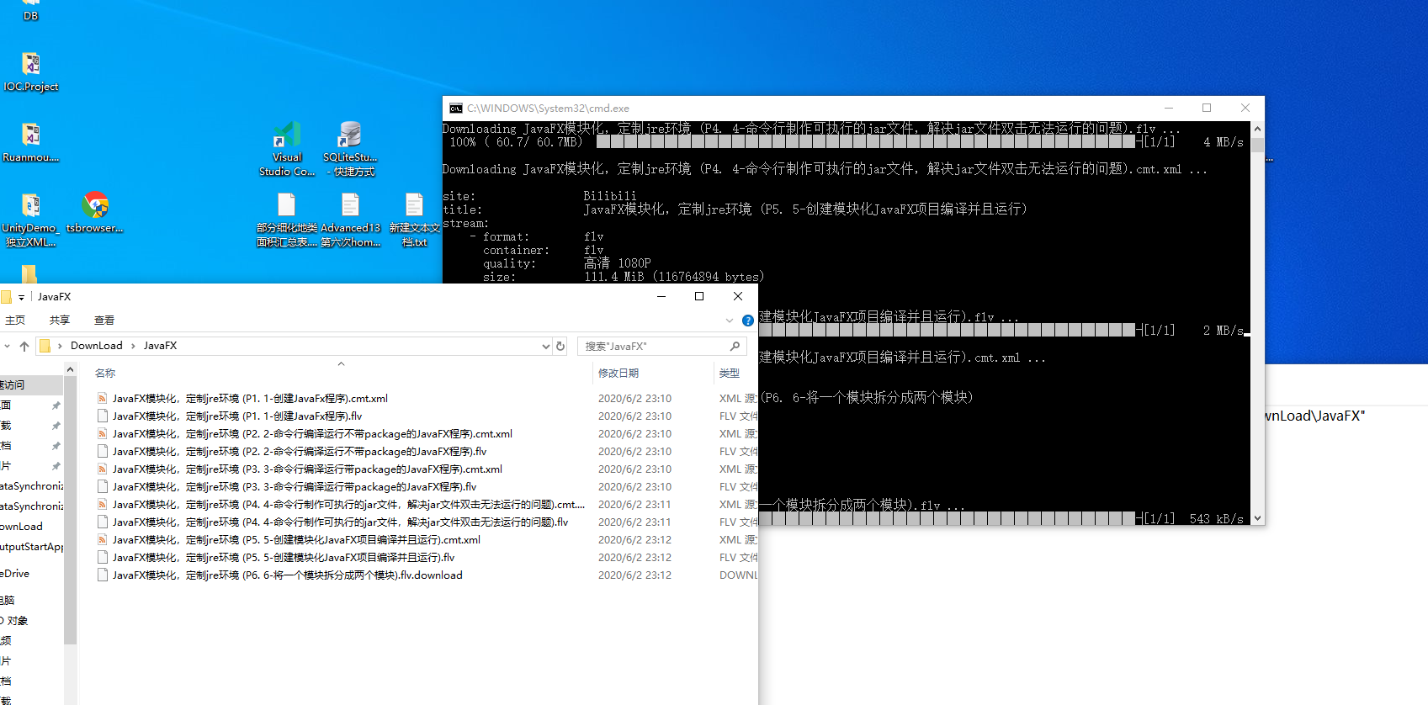Click folder icon in Explorer address bar
The width and height of the screenshot is (1428, 705).
pos(45,346)
